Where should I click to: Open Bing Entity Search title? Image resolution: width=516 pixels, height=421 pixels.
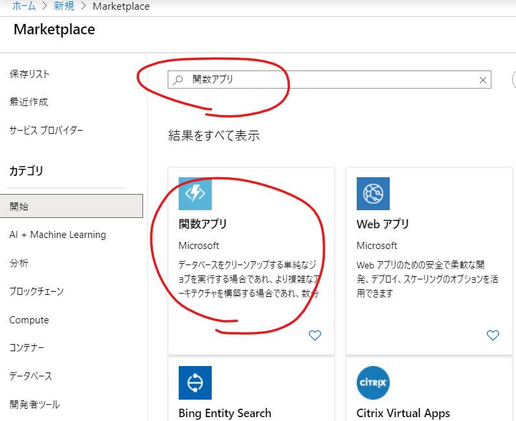[x=225, y=413]
